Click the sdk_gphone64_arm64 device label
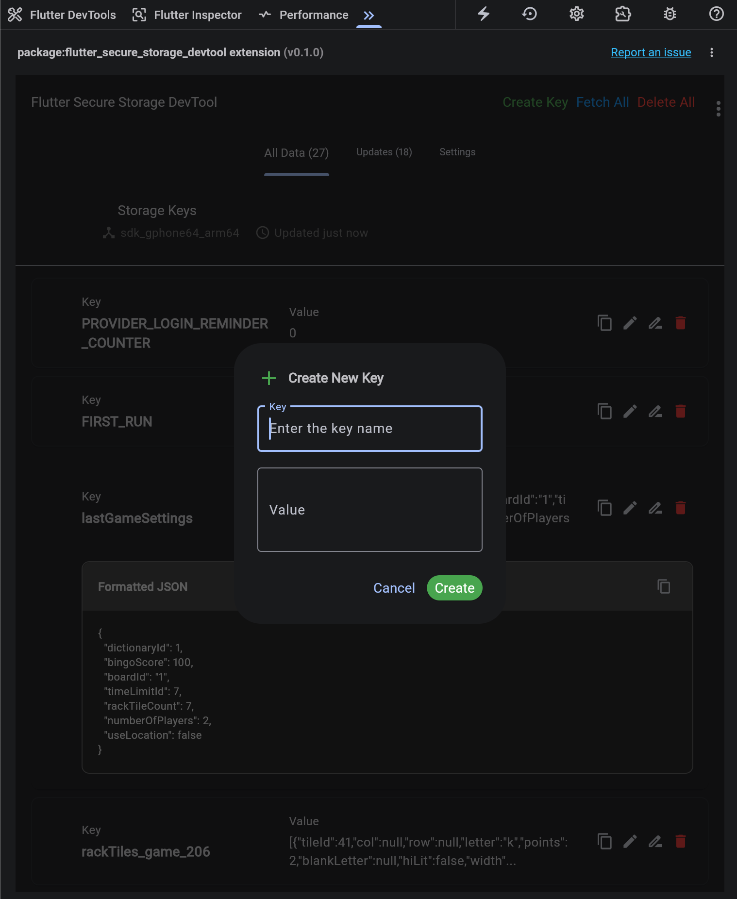Screen dimensions: 737x899 [180, 233]
